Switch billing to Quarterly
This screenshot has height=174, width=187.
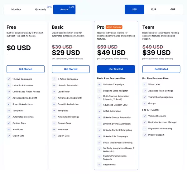coord(41,9)
